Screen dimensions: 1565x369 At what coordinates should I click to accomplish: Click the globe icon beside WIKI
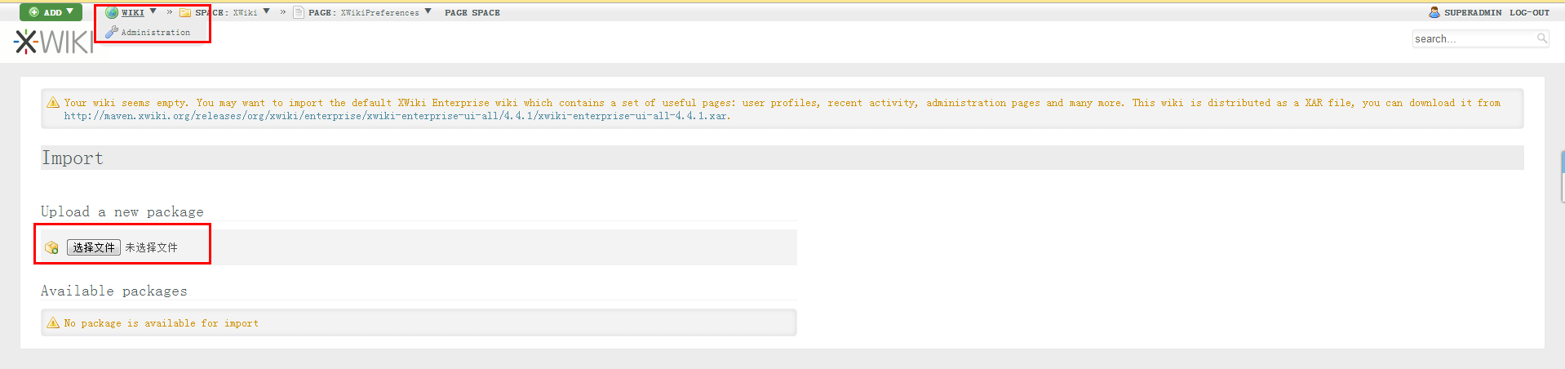pyautogui.click(x=112, y=12)
